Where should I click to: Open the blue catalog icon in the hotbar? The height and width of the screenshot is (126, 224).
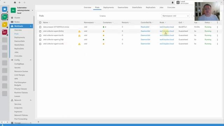[5, 9]
